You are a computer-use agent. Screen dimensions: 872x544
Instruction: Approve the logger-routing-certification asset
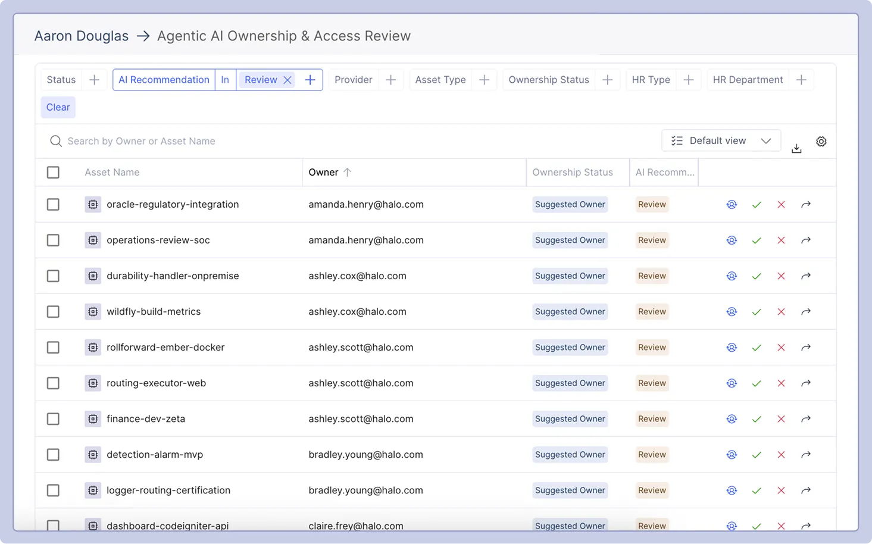(x=757, y=490)
